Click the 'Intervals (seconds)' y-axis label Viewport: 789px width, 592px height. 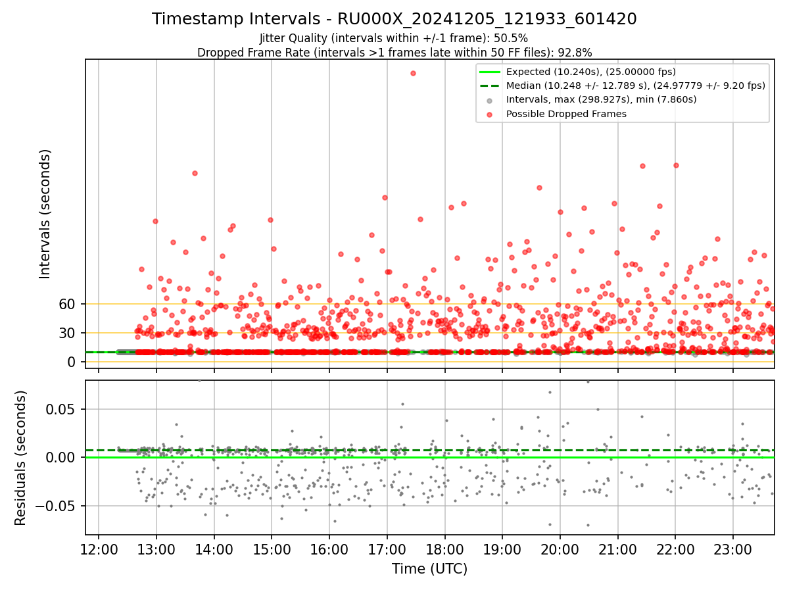45,214
